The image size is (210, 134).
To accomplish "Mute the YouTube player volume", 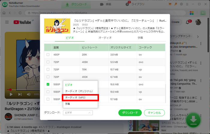I will tap(28, 94).
